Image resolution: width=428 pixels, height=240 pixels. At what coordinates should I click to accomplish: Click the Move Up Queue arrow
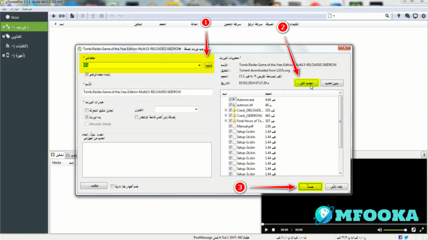(112, 16)
